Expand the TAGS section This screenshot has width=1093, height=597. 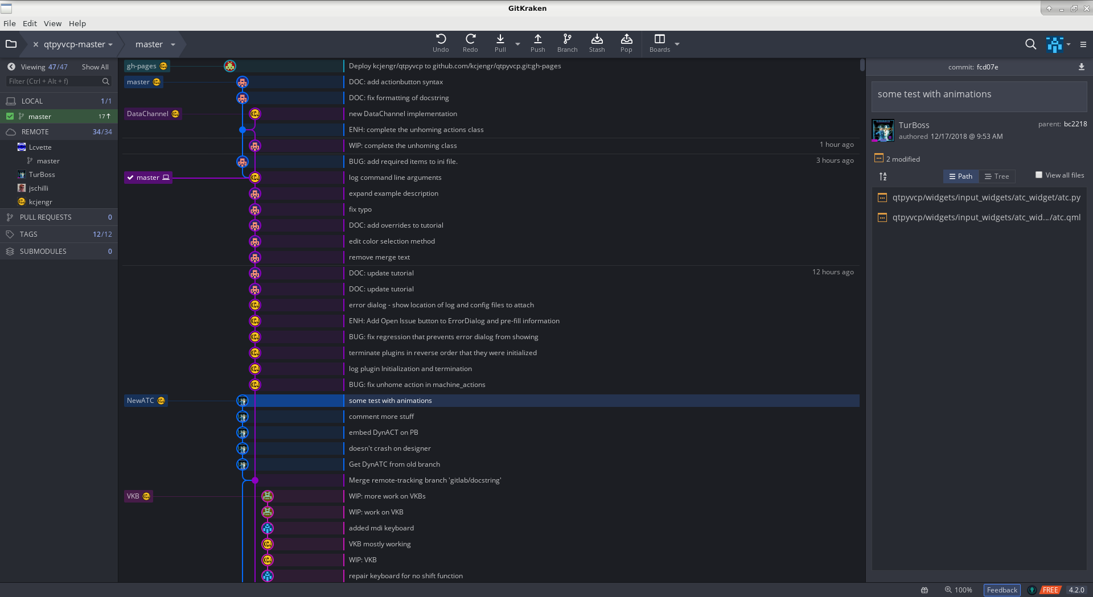coord(59,234)
